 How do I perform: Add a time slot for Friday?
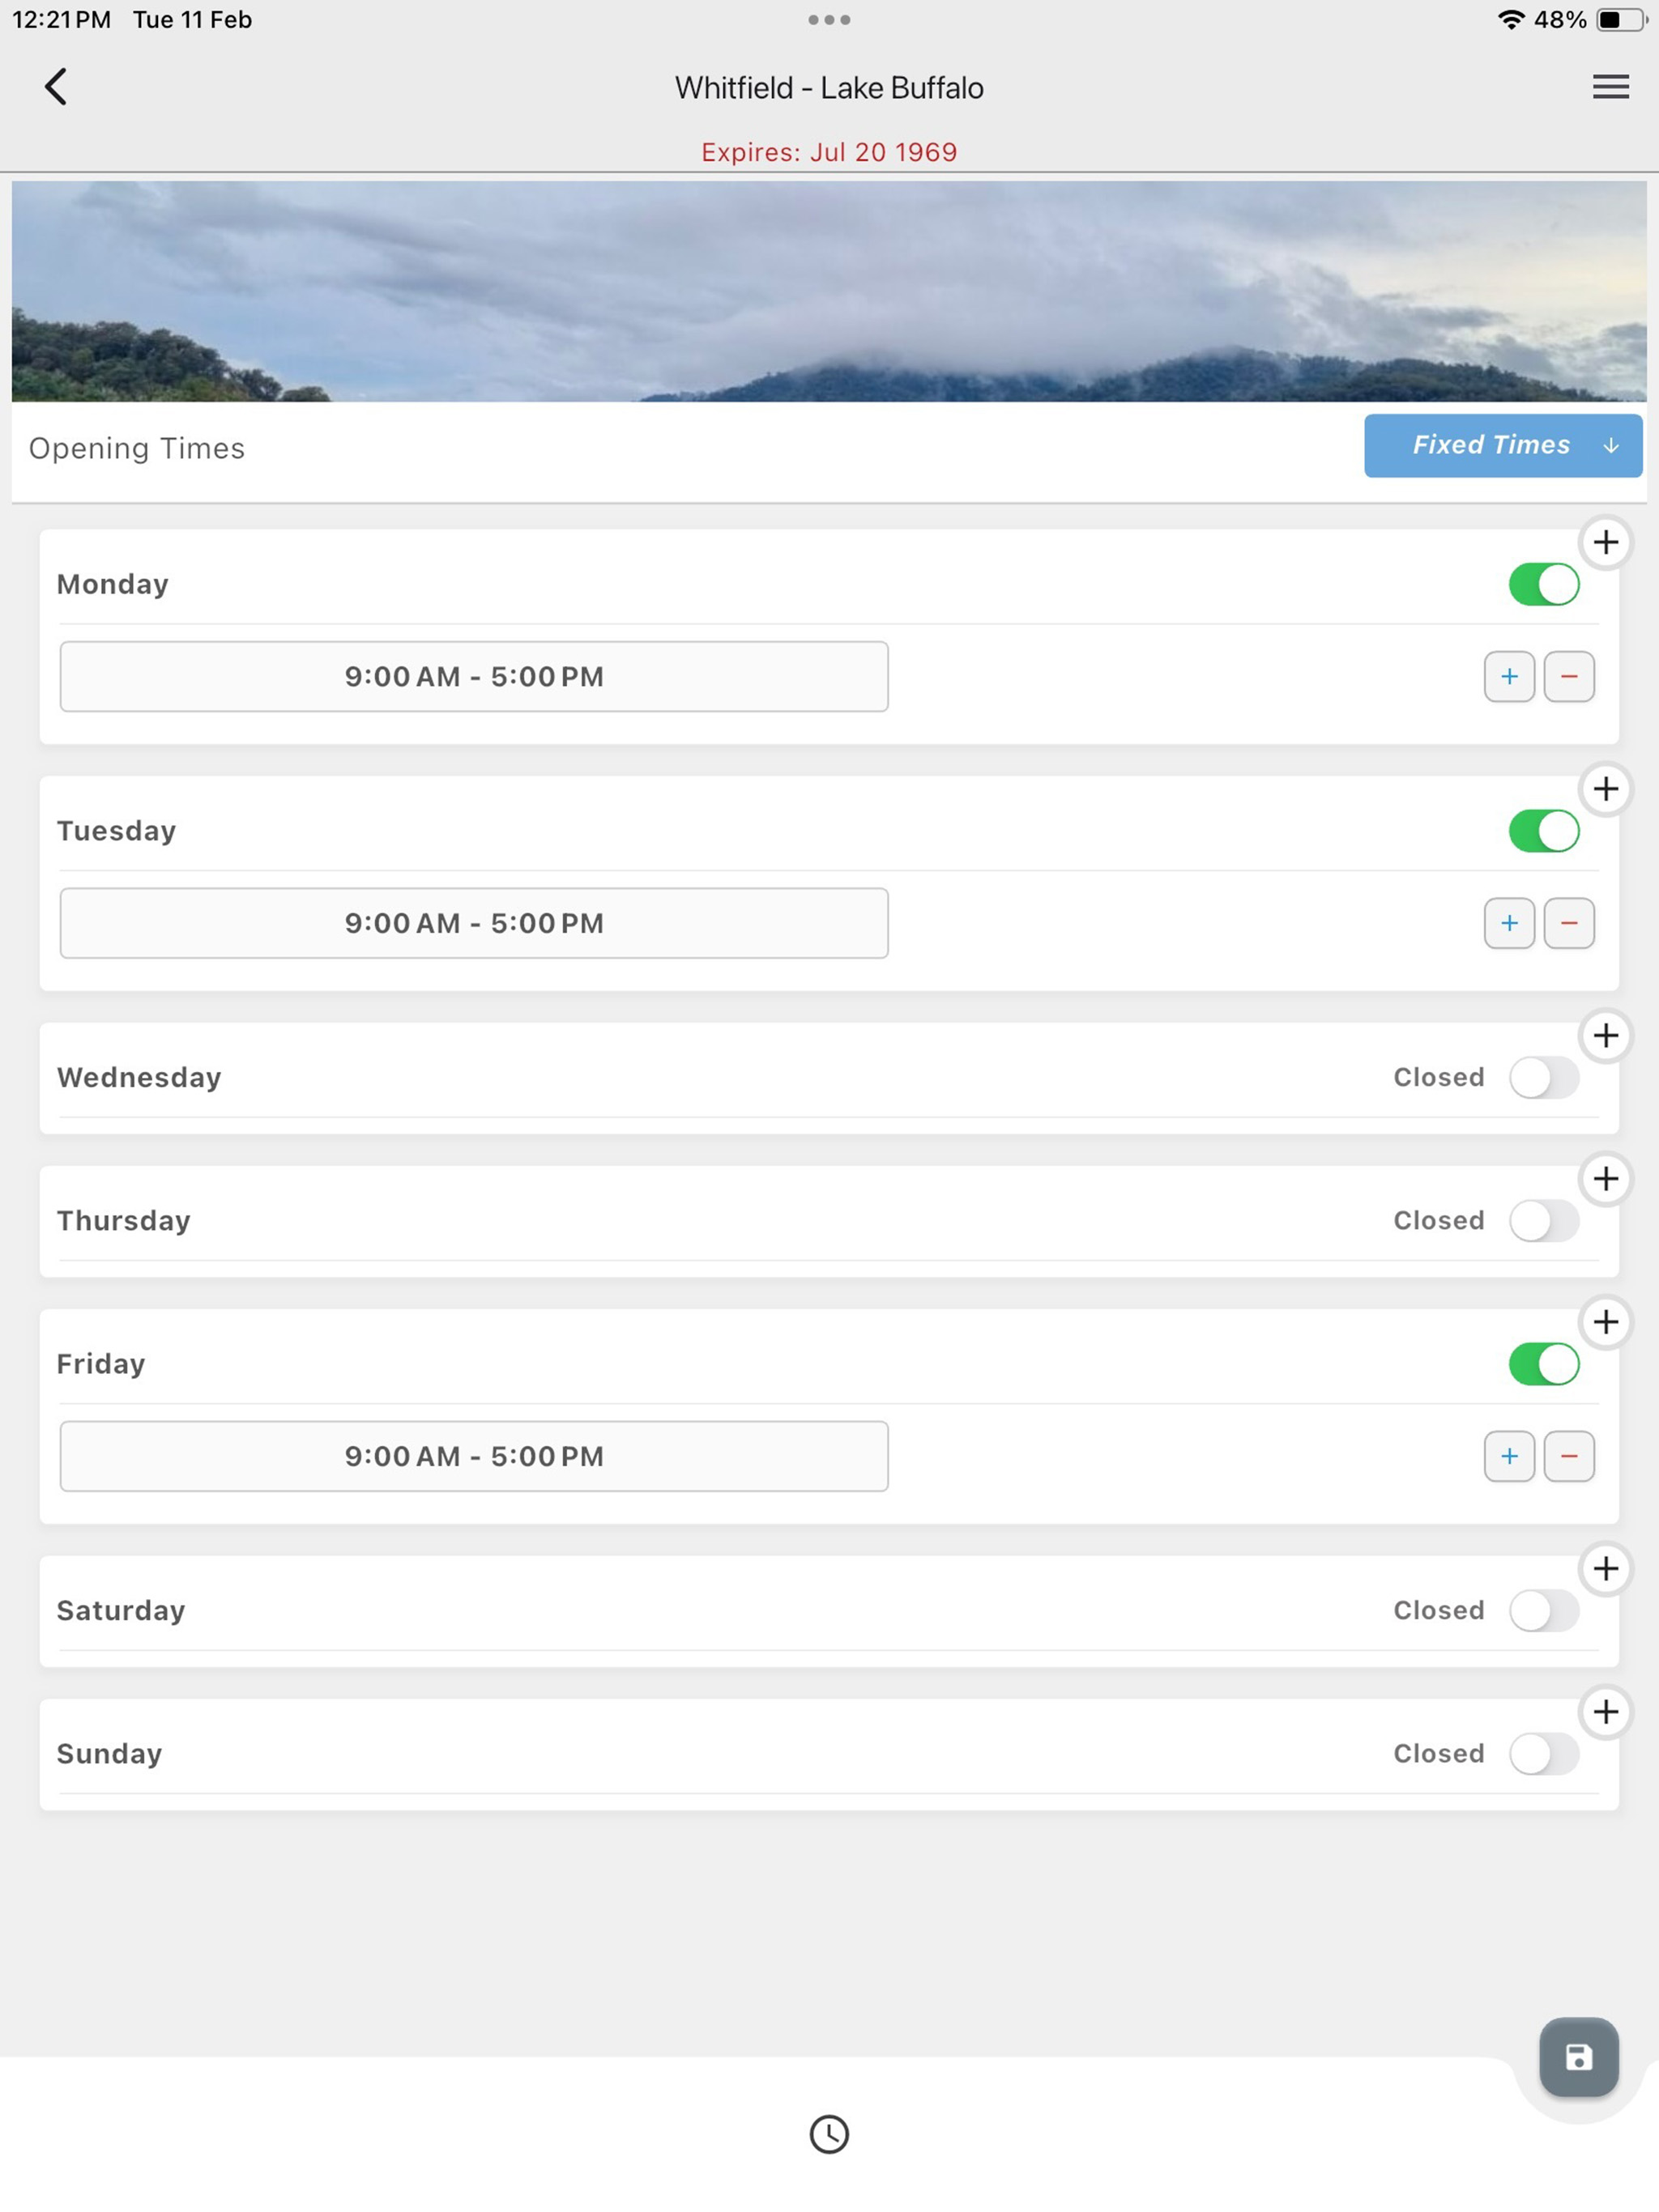(1509, 1456)
